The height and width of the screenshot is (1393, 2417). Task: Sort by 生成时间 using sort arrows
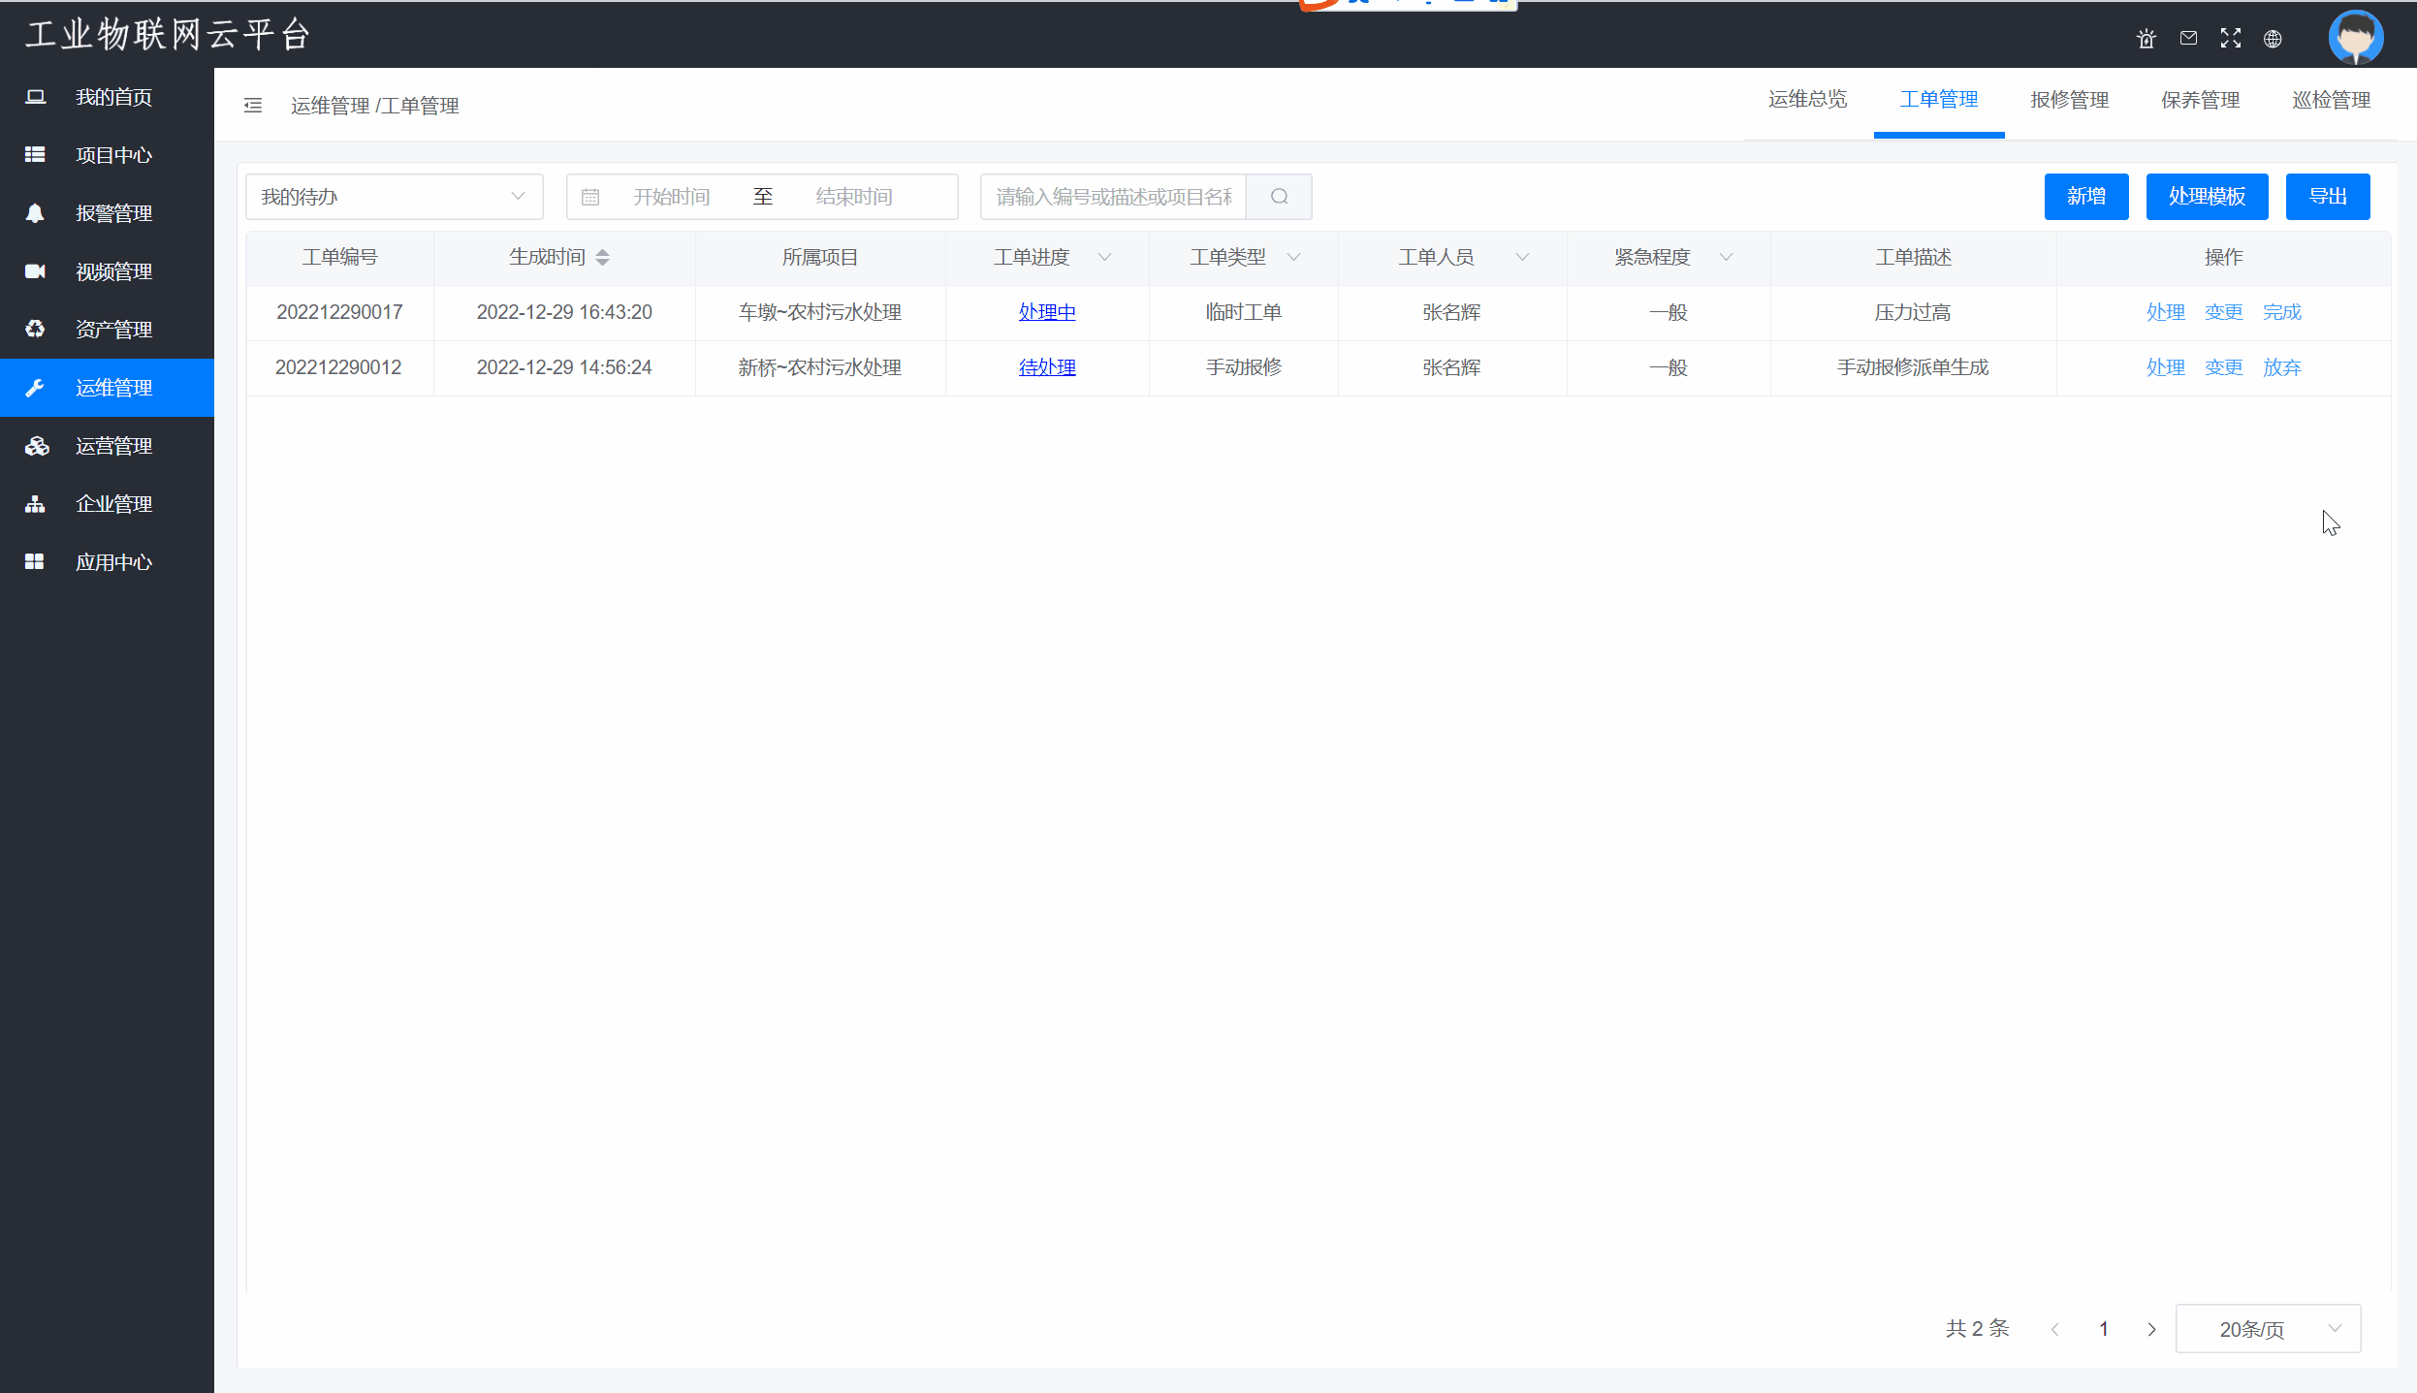click(x=602, y=257)
